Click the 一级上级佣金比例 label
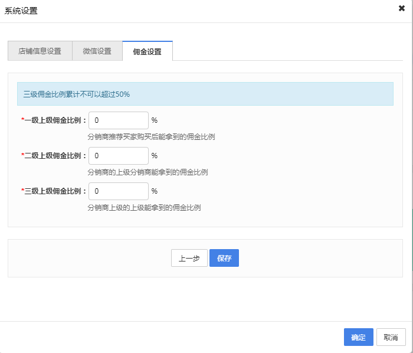Image resolution: width=413 pixels, height=353 pixels. [x=55, y=120]
